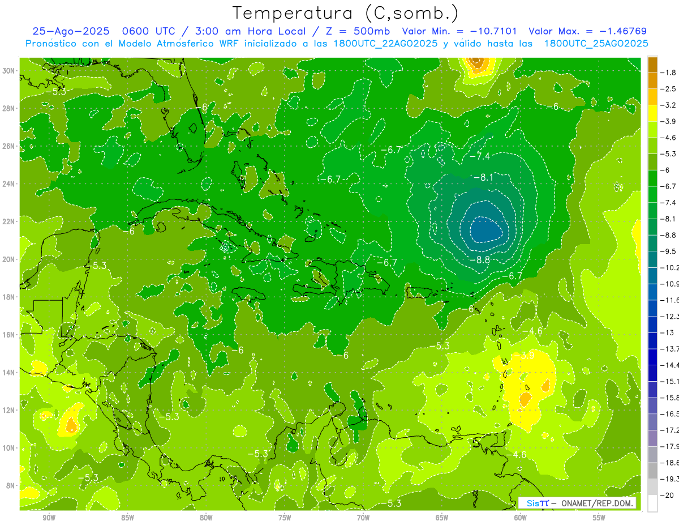Image resolution: width=679 pixels, height=525 pixels.
Task: Click the "80W" longitude axis label
Action: tap(206, 518)
